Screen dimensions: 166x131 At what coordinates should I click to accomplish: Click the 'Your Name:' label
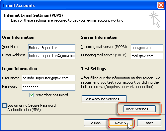click(11, 47)
